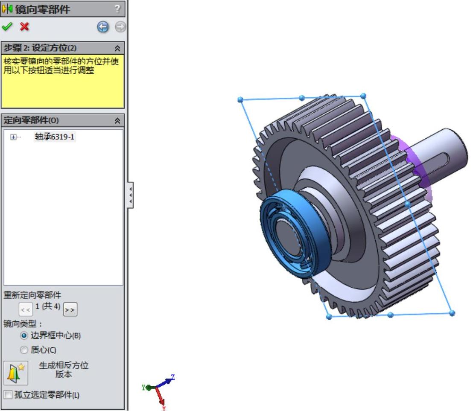Screen dimensions: 473x411
Task: Click the grayed-out next arrow button
Action: [120, 27]
